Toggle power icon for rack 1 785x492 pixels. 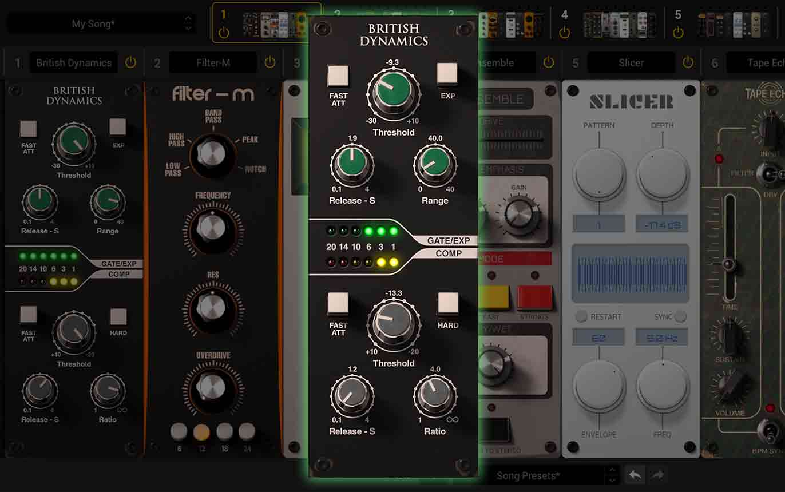[x=224, y=33]
